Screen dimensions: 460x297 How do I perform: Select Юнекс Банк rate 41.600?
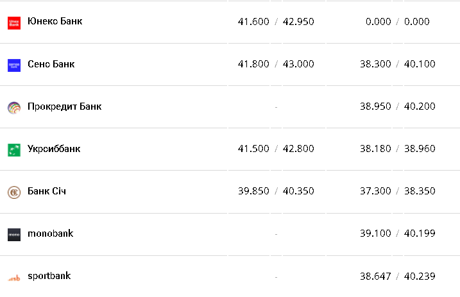click(x=253, y=22)
